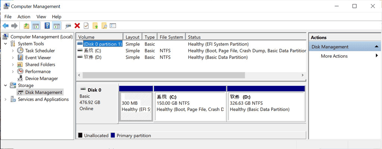The height and width of the screenshot is (149, 382).
Task: Open Device Manager from the tree
Action: pos(41,78)
